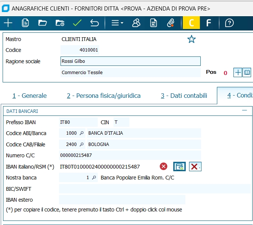Click the Numero C/C field
Screen dimensions: 253x225
click(x=130, y=155)
